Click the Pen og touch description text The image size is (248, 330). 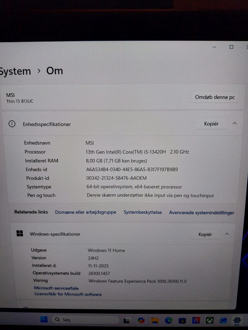pyautogui.click(x=150, y=195)
